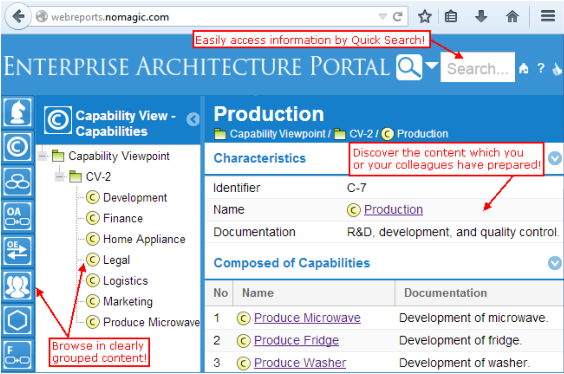The image size is (564, 374).
Task: Click the portal home icon beside search
Action: (524, 68)
